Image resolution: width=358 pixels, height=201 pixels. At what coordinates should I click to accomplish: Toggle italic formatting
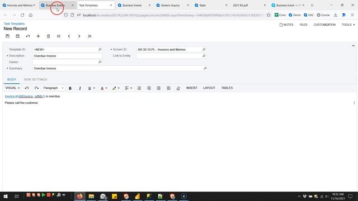(80, 88)
